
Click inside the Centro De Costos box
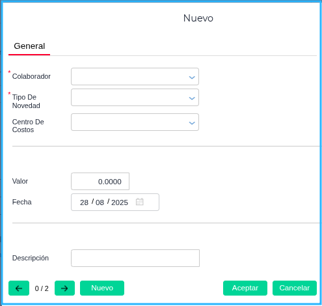135,122
